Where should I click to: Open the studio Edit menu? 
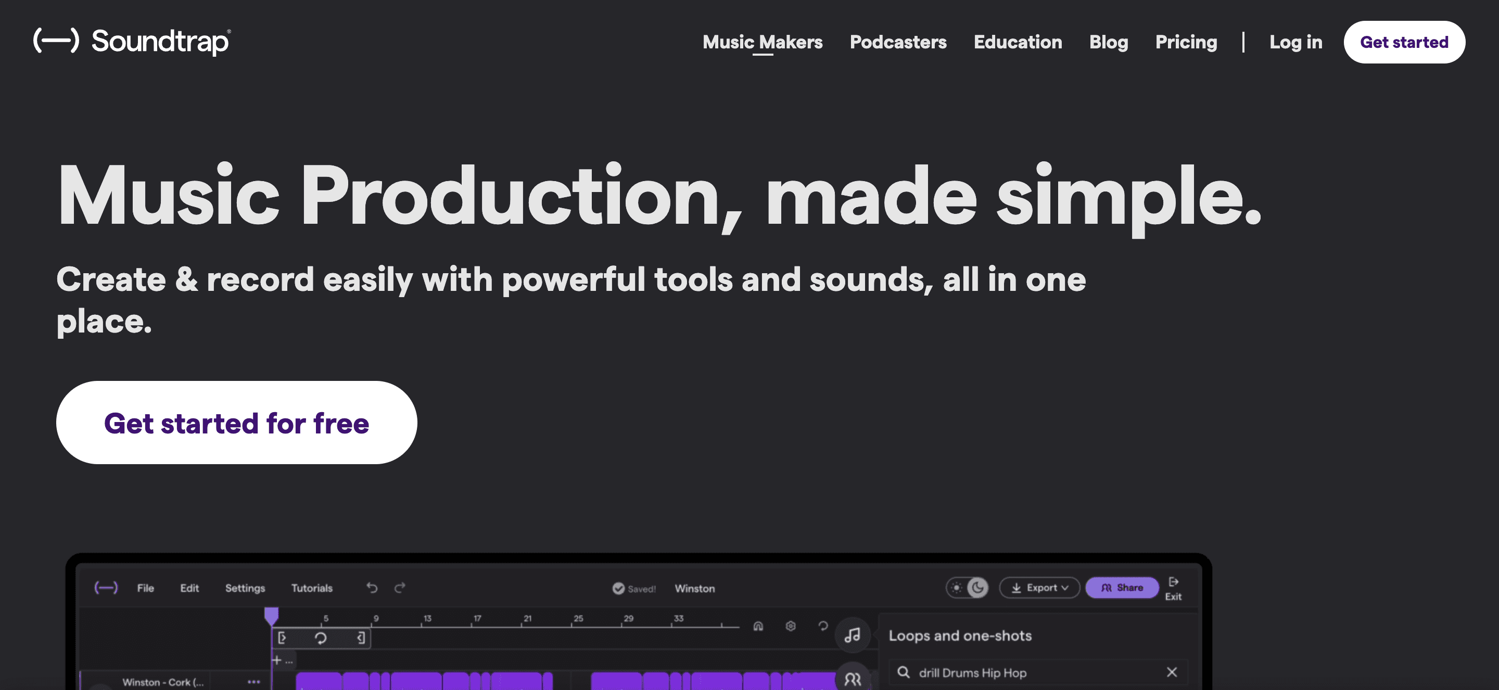click(x=189, y=588)
